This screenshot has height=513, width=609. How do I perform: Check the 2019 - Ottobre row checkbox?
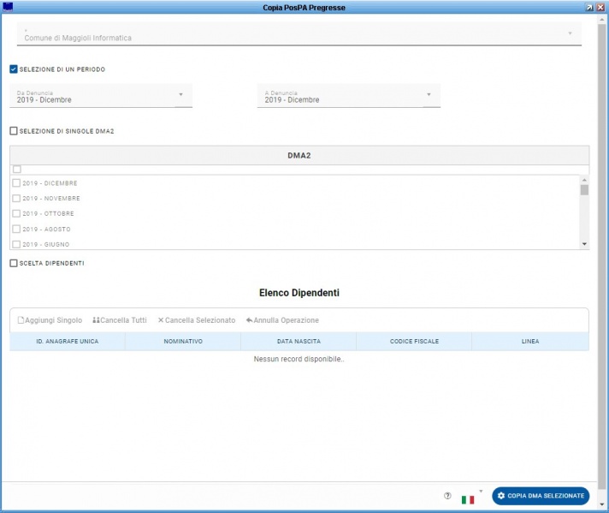pos(16,213)
